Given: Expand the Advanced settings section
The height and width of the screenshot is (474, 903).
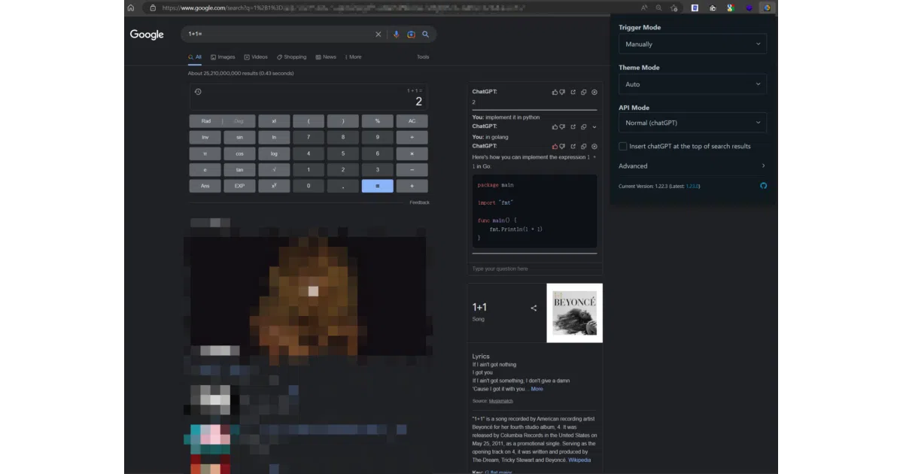Looking at the screenshot, I should [x=692, y=166].
